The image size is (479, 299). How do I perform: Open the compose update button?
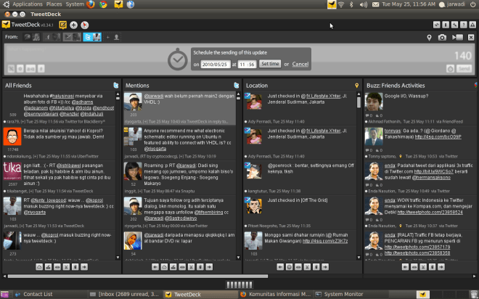click(x=62, y=25)
